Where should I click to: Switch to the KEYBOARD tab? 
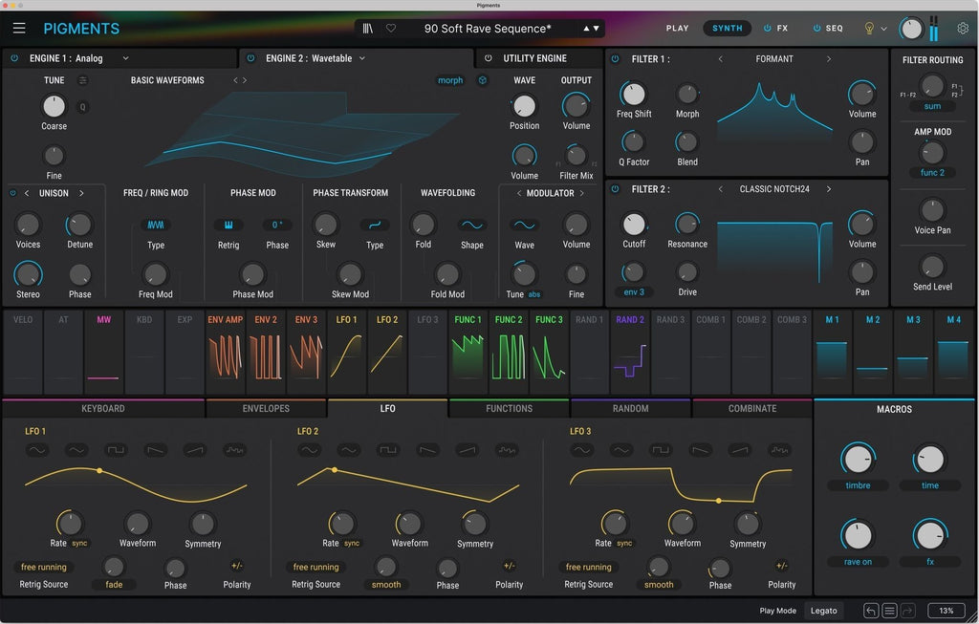pyautogui.click(x=103, y=409)
